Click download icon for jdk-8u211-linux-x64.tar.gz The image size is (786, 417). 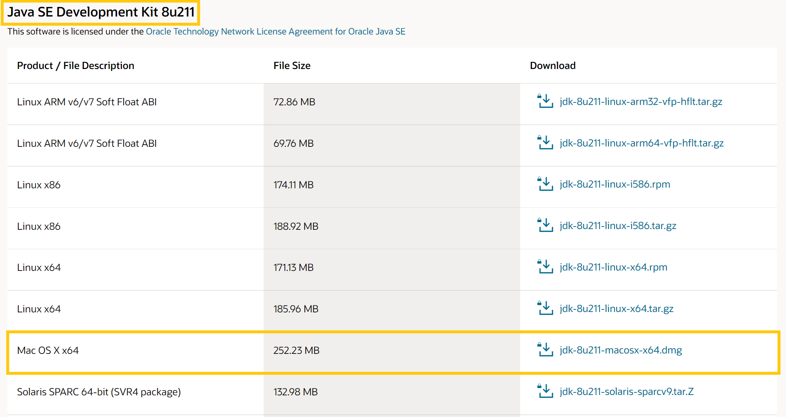pos(545,308)
